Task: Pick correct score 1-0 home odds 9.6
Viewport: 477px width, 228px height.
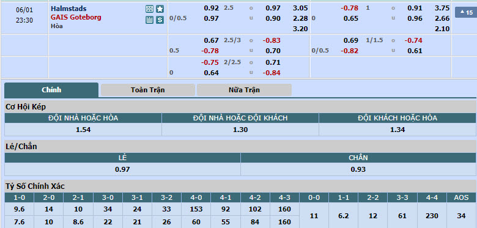Action: coord(20,209)
